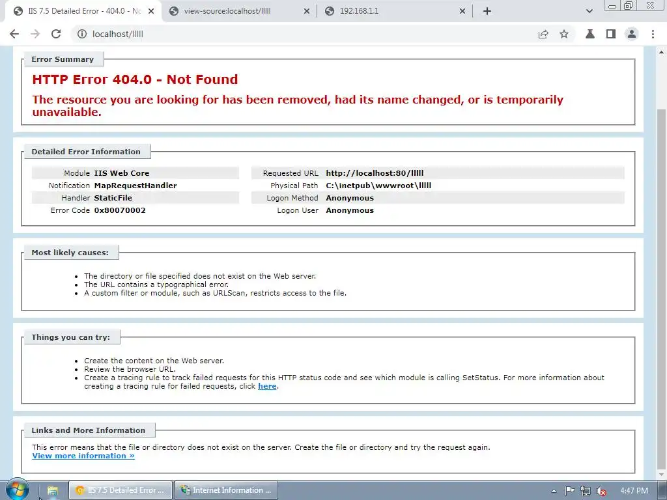Open a new tab with plus button

point(487,11)
